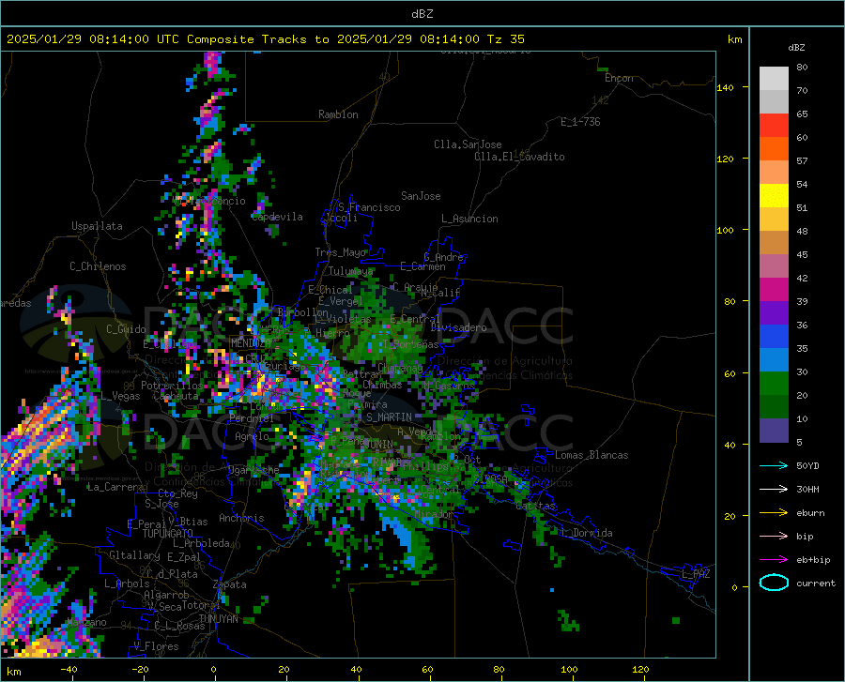Viewport: 845px width, 682px height.
Task: Click the 'L_Dormida' place label
Action: [587, 533]
